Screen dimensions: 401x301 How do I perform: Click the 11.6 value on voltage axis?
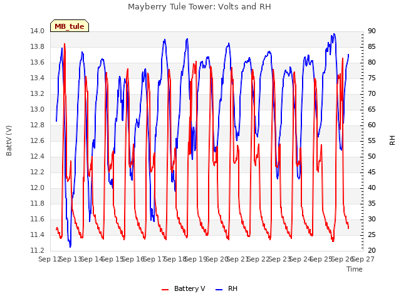37,219
